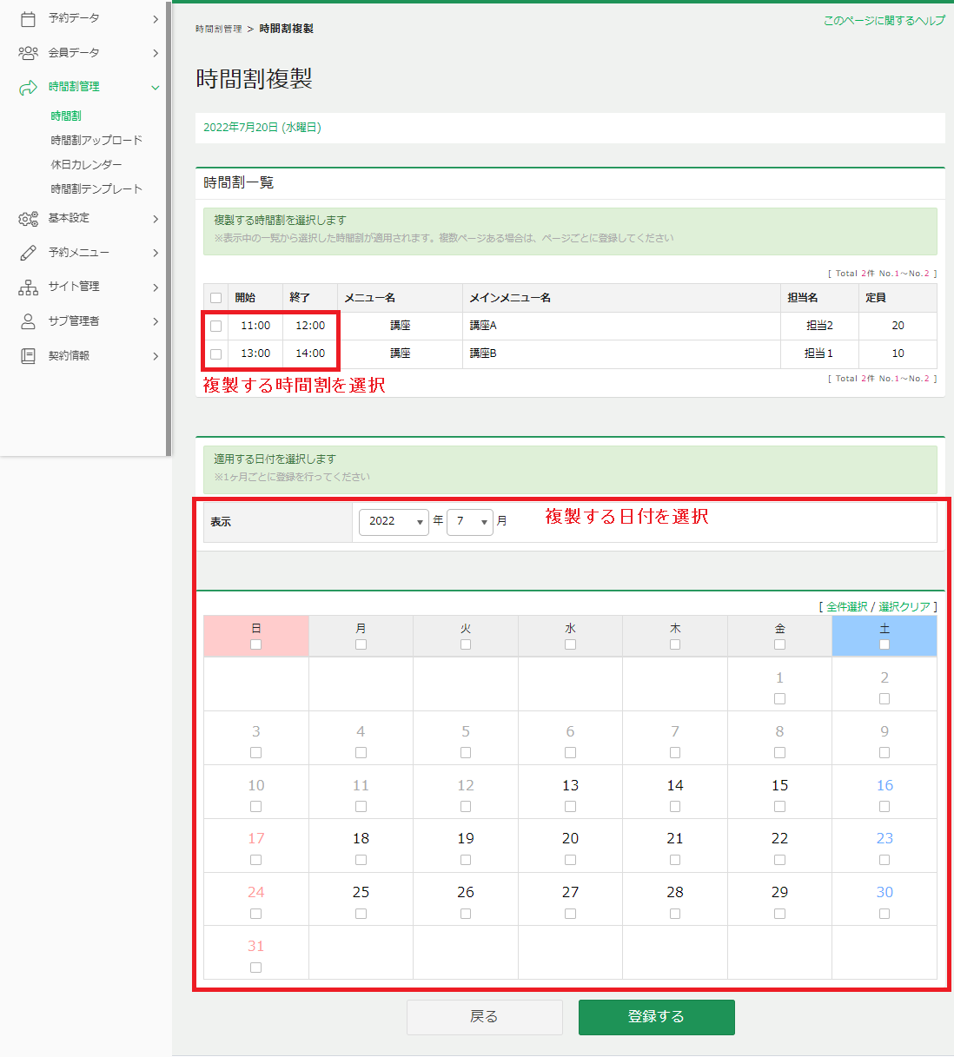The height and width of the screenshot is (1057, 954).
Task: Expand the 予約メニュー menu chevron
Action: (x=156, y=253)
